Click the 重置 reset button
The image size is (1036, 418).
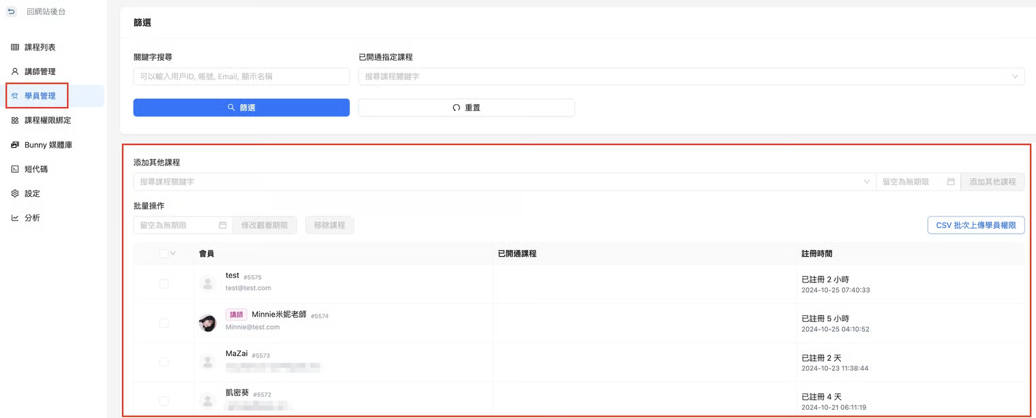click(466, 108)
